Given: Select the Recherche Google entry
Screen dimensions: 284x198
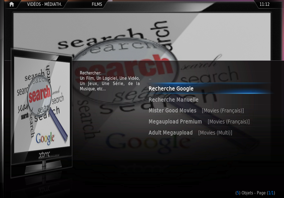Looking at the screenshot, I should [210, 89].
